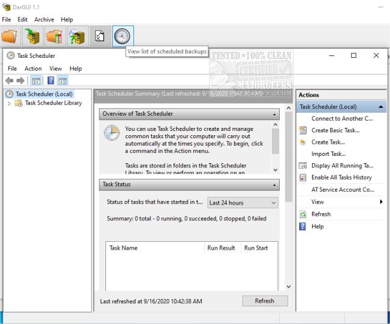Screen dimensions: 390x324
Task: Click the summary pane vertical scrollbar thumb
Action: coord(288,157)
